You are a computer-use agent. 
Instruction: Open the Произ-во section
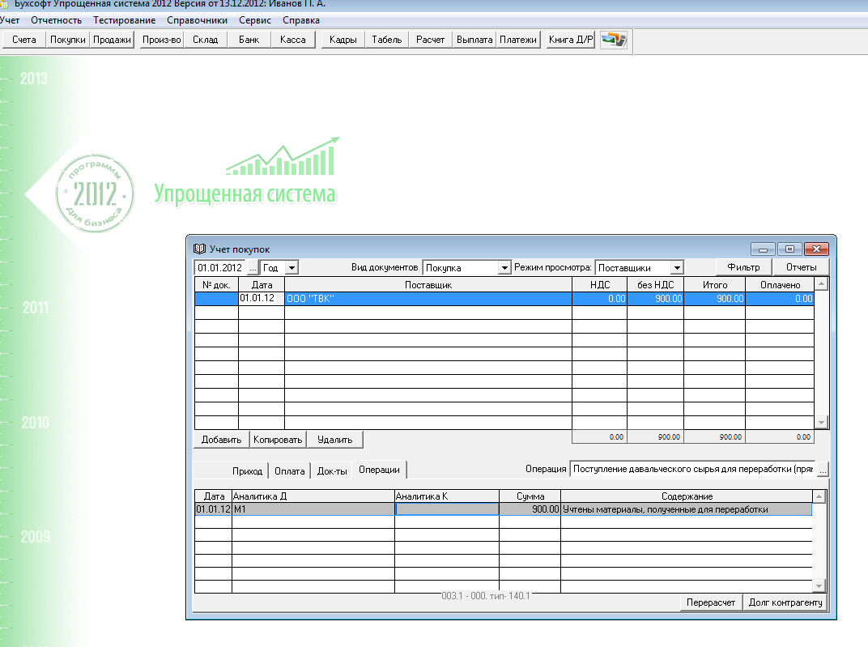click(162, 40)
